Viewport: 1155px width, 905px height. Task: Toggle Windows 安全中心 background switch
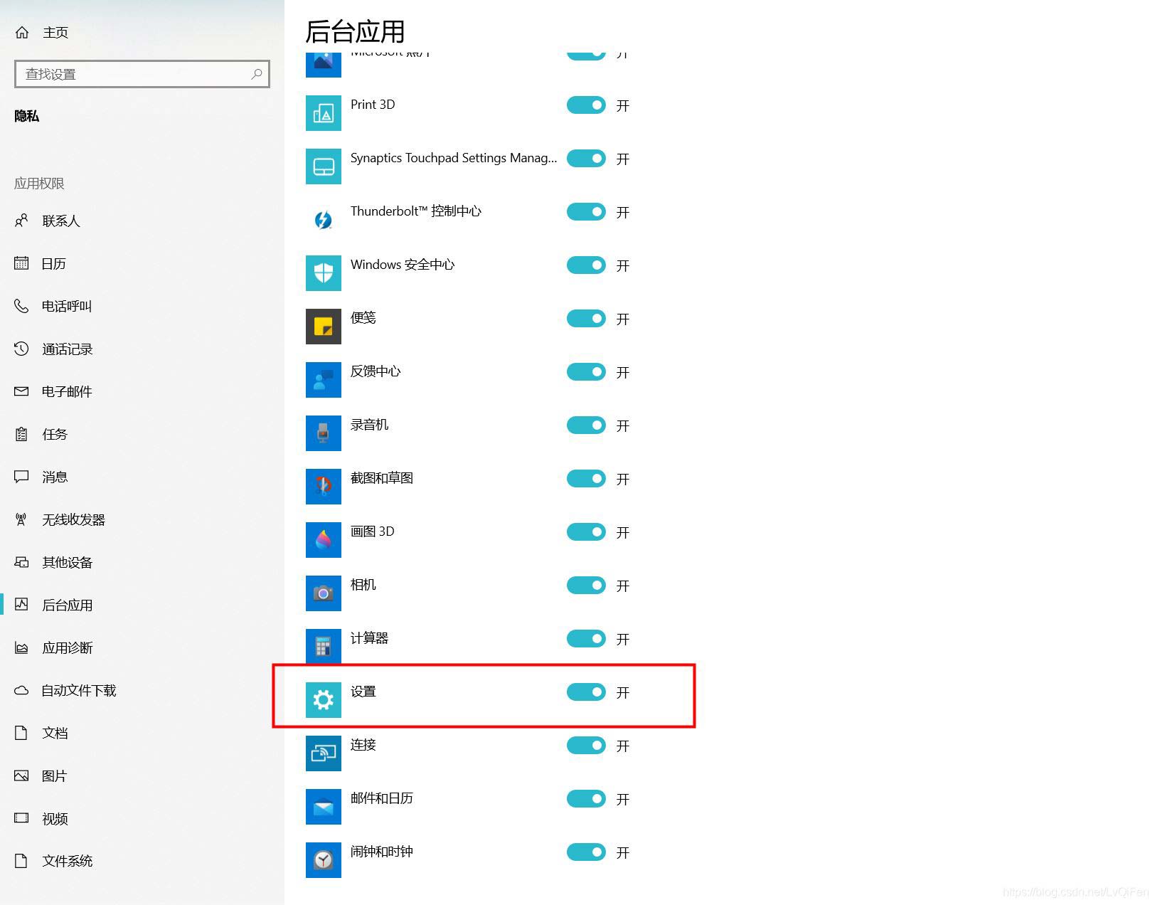586,265
